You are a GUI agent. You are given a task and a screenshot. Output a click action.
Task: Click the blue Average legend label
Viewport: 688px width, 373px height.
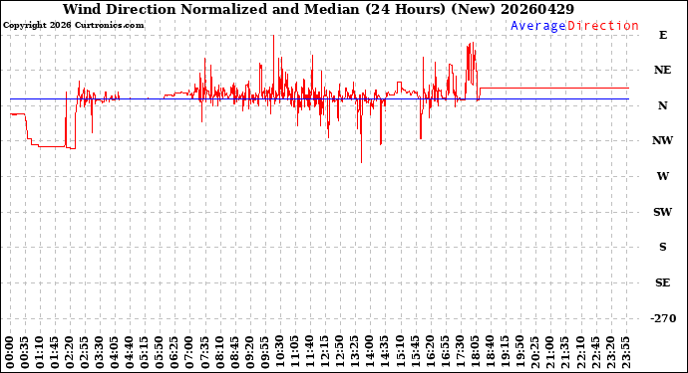click(x=538, y=26)
